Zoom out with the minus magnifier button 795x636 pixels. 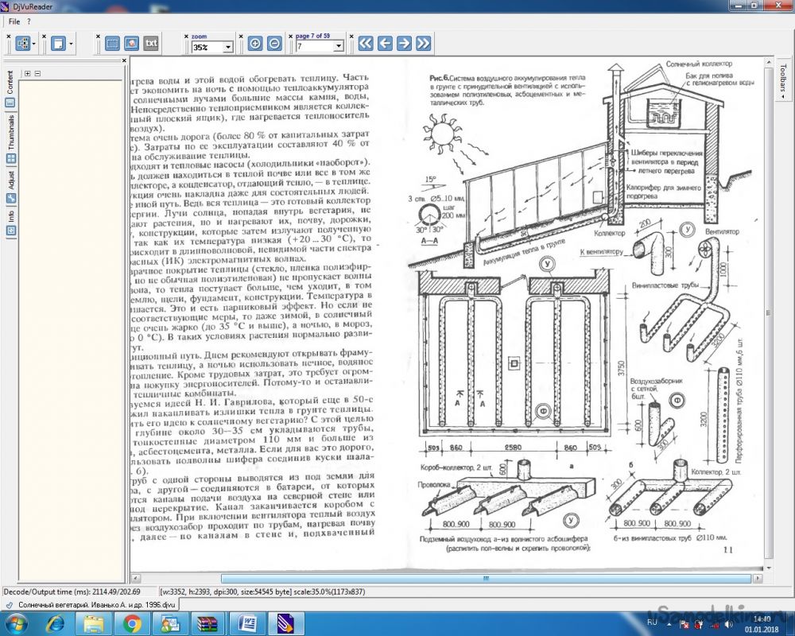point(274,44)
